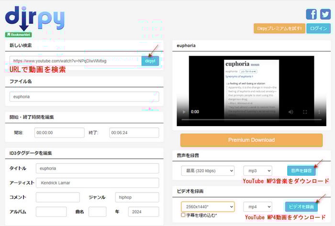Viewport: 335px width, 226px height.
Task: Click the video player progress bar
Action: click(251, 119)
